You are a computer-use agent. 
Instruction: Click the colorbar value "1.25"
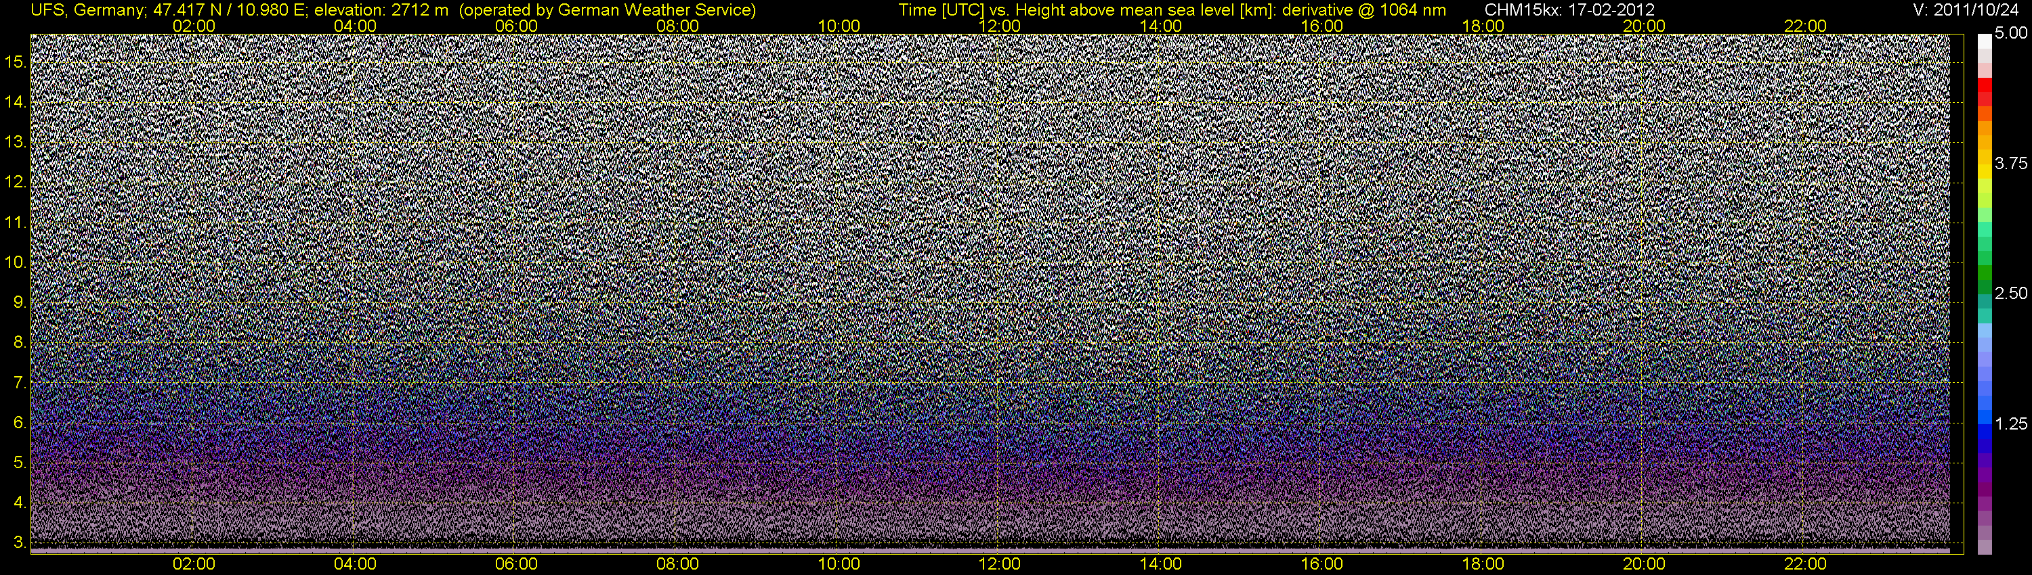(x=2011, y=423)
